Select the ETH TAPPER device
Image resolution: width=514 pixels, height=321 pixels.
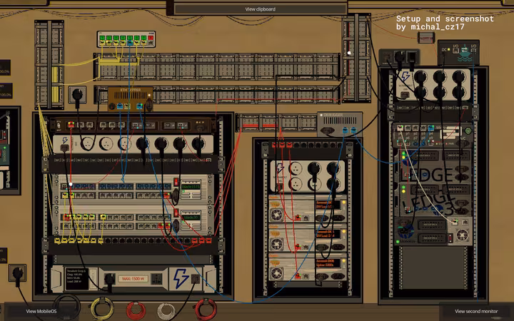click(130, 98)
